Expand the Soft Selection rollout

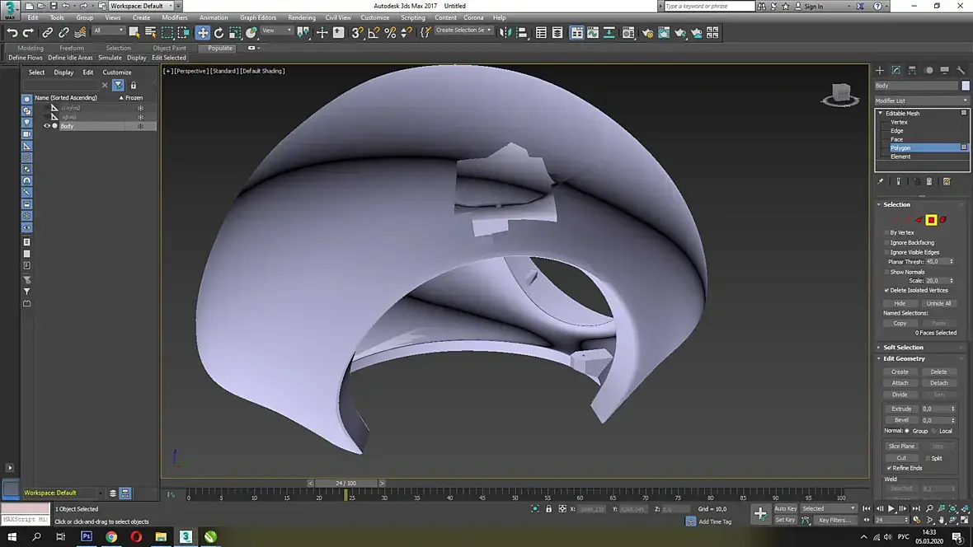[904, 348]
